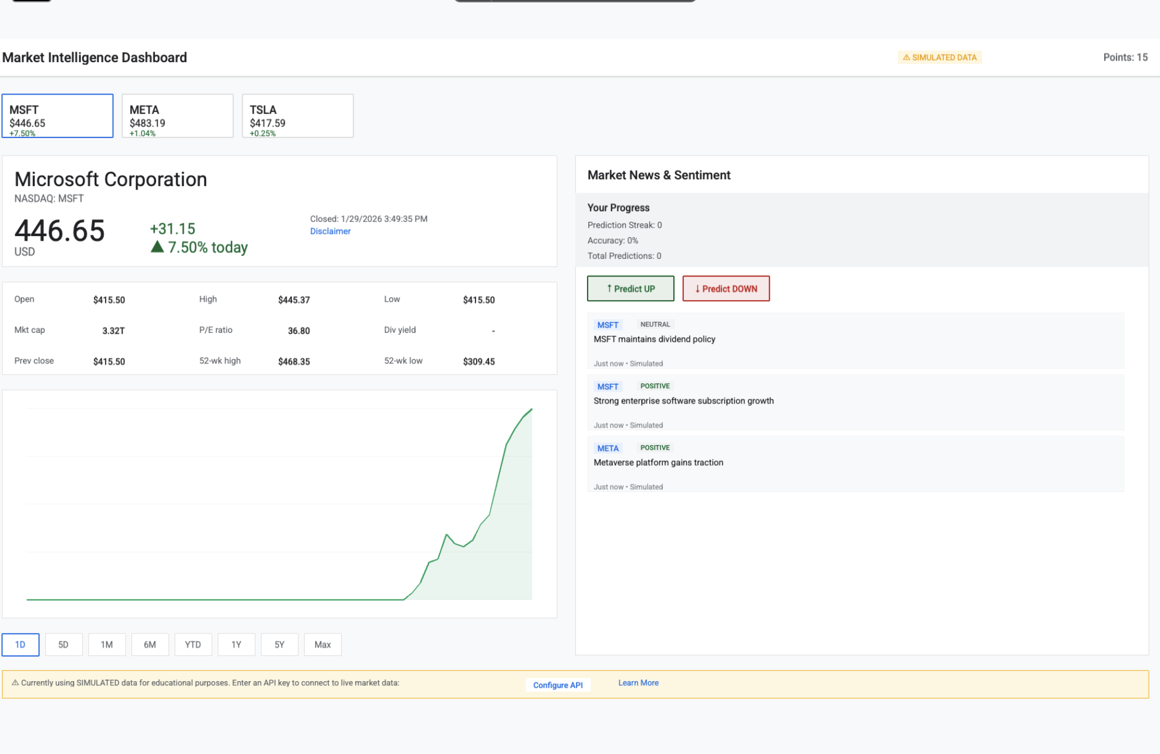
Task: Click the META tag on Metaverse news
Action: click(608, 448)
